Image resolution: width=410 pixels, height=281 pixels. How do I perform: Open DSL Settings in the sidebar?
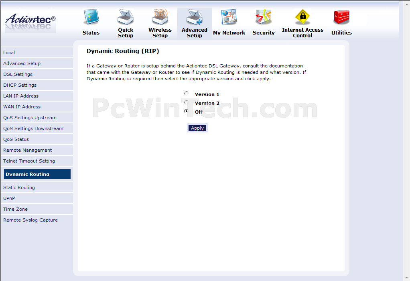pyautogui.click(x=37, y=74)
